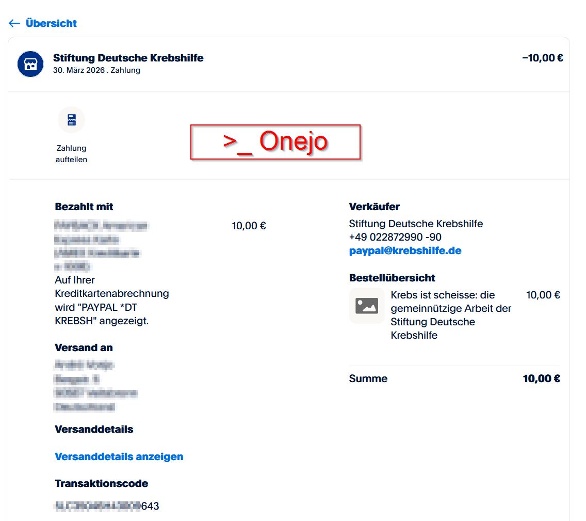This screenshot has width=586, height=521.
Task: Click the image placeholder in Bestellübersicht
Action: tap(367, 306)
